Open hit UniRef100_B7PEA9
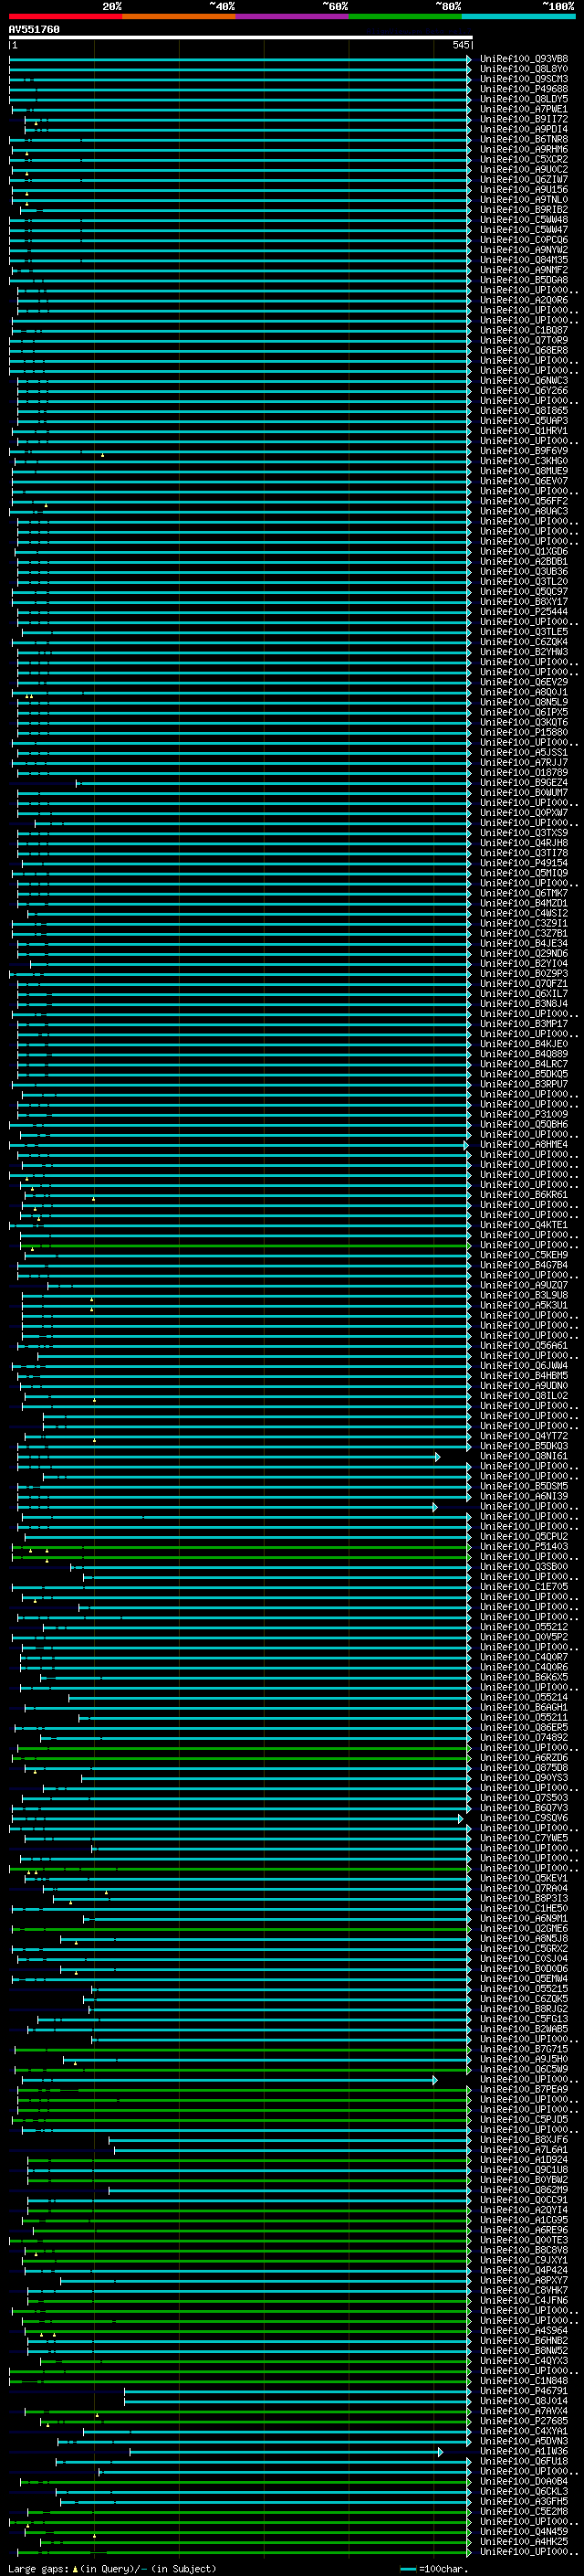This screenshot has height=2576, width=584. 524,2090
